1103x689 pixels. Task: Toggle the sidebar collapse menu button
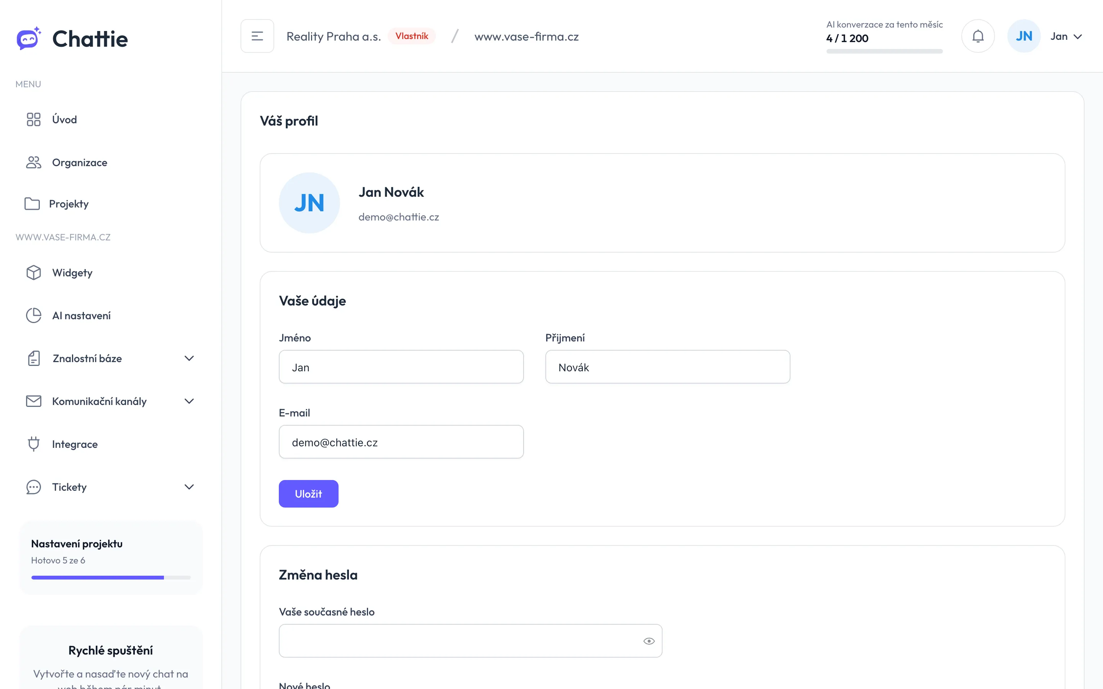pyautogui.click(x=257, y=36)
